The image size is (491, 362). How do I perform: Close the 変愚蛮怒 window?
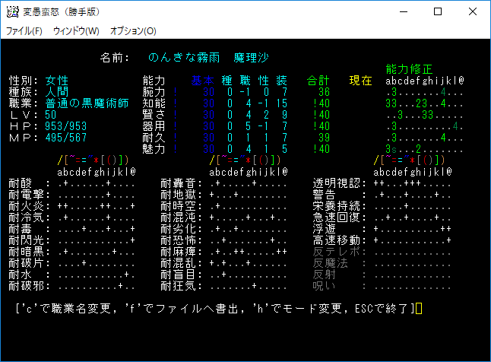(x=472, y=12)
